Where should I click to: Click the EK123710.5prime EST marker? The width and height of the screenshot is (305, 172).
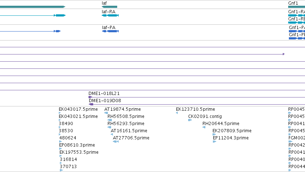(x=177, y=113)
